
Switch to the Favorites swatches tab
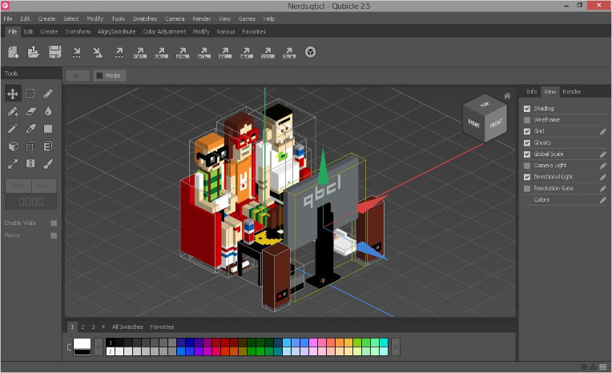click(162, 327)
